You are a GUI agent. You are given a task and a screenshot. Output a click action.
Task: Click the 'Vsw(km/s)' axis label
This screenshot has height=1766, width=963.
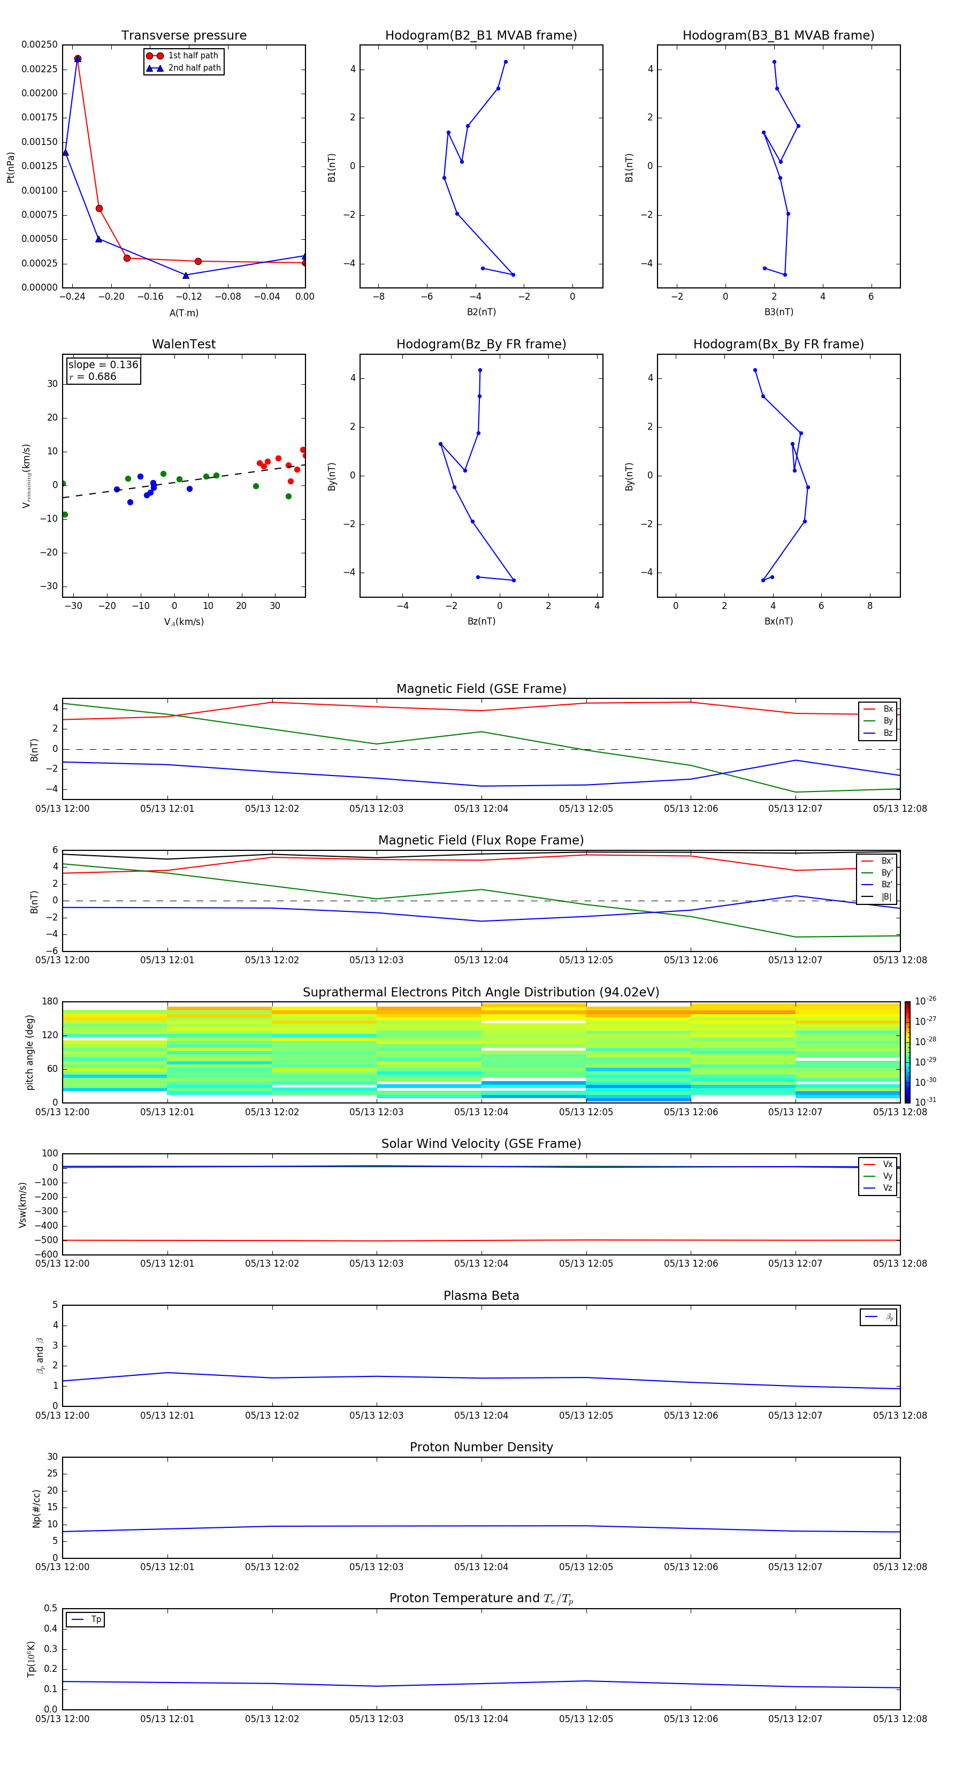pos(22,1204)
